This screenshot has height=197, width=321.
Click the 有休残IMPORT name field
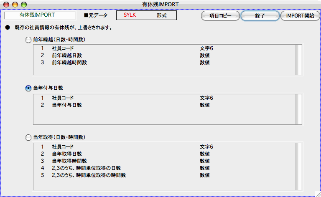point(40,15)
